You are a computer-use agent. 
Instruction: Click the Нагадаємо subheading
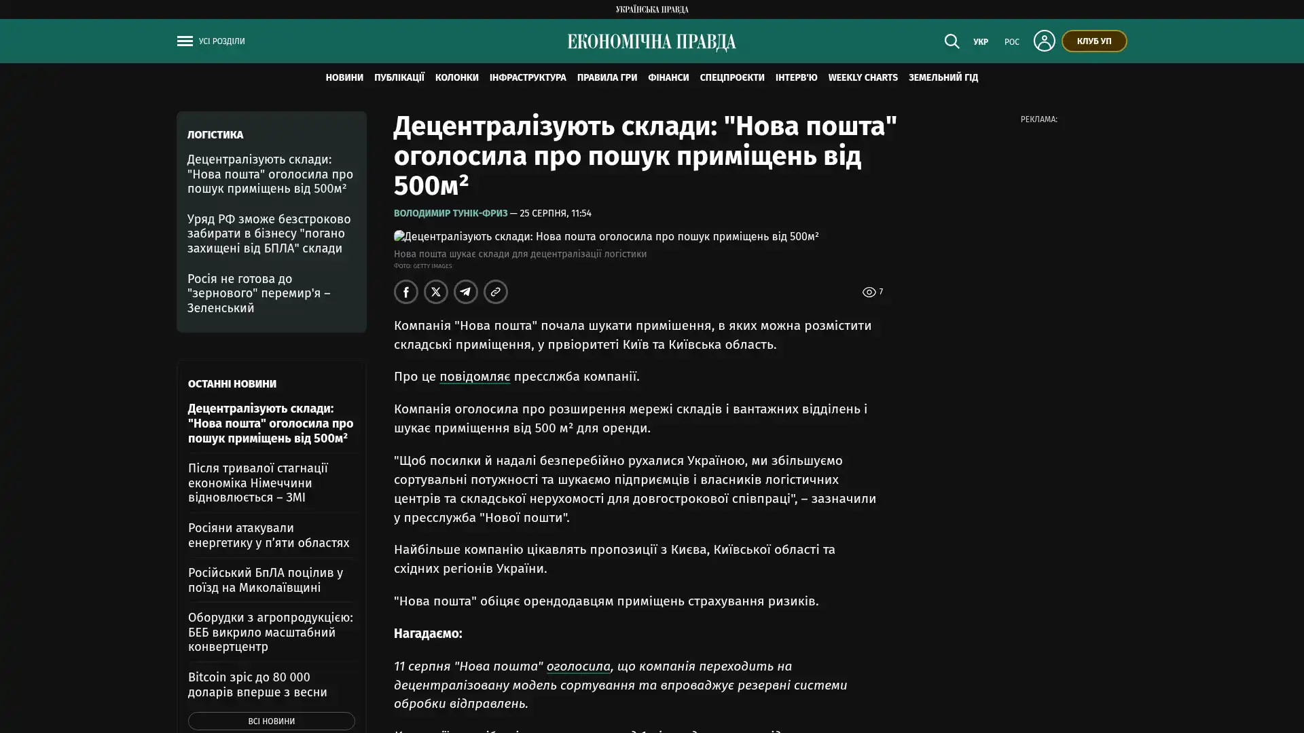428,634
